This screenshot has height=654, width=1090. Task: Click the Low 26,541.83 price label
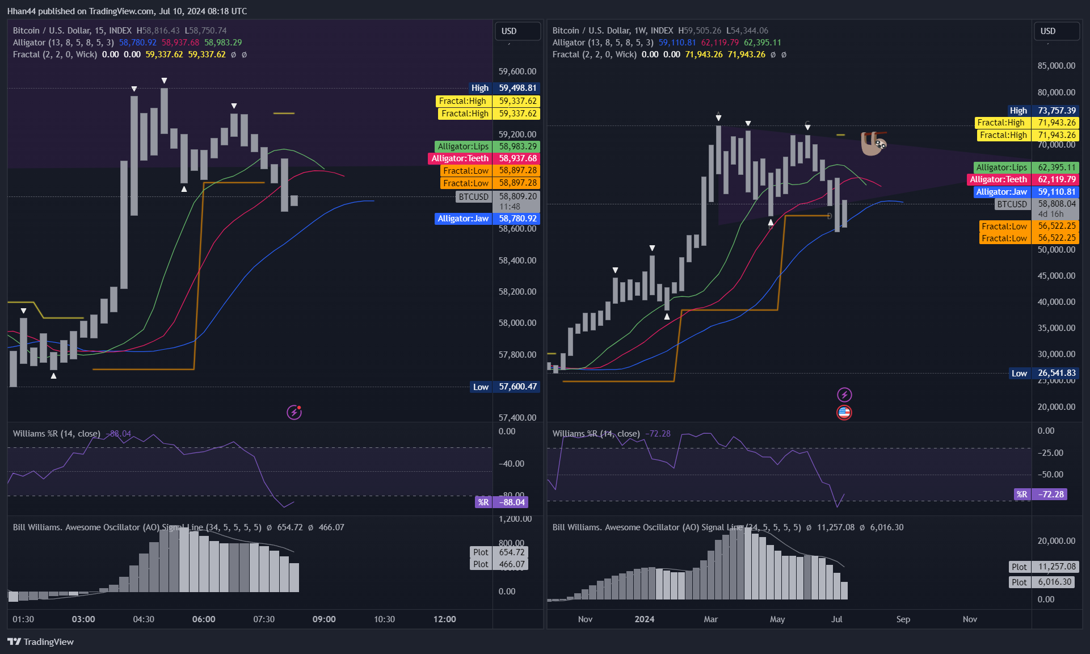pyautogui.click(x=1043, y=373)
